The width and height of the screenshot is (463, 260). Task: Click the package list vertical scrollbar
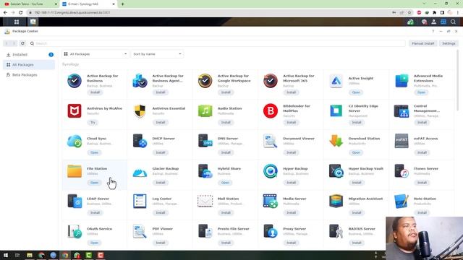[x=458, y=80]
